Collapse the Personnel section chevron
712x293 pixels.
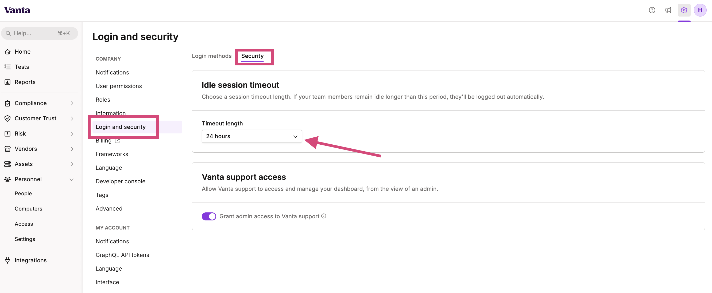(72, 179)
